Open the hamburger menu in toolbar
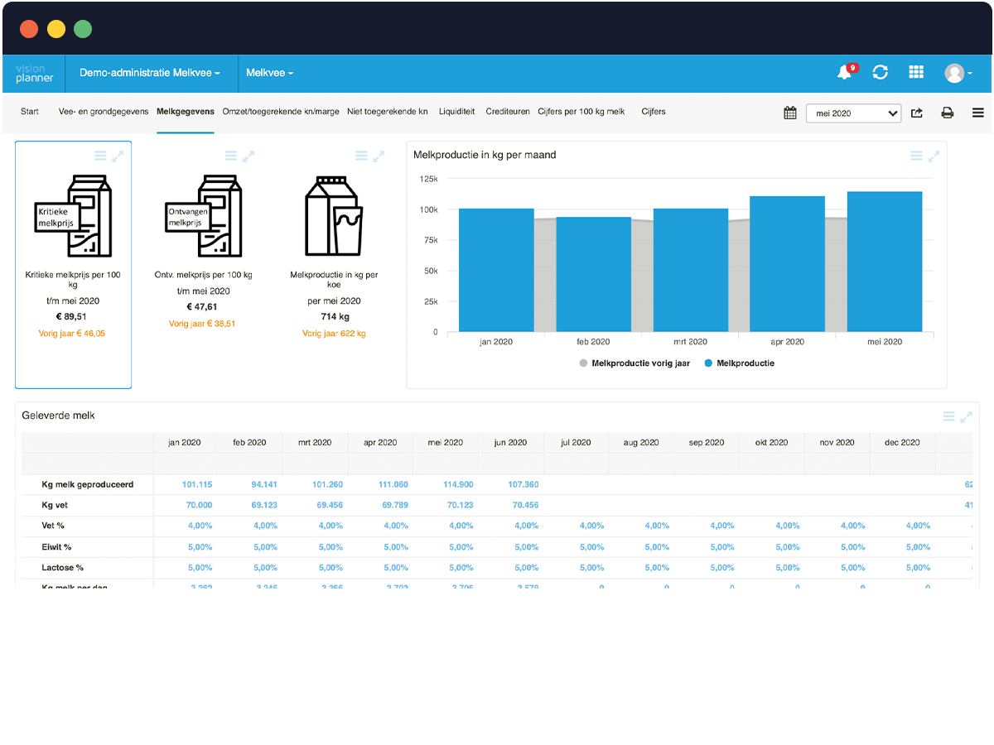Image resolution: width=994 pixels, height=745 pixels. pyautogui.click(x=977, y=113)
